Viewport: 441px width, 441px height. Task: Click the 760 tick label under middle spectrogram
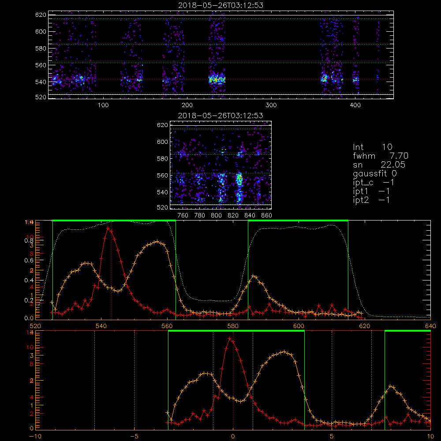click(183, 216)
